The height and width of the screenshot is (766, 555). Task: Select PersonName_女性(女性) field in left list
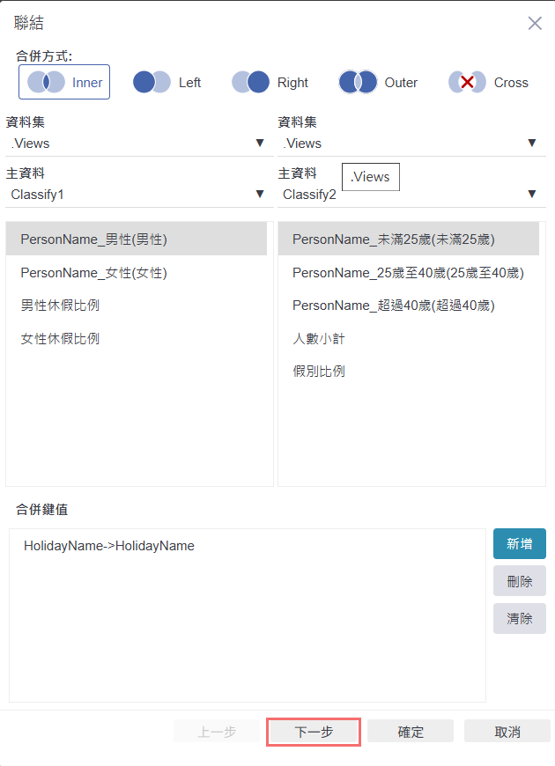[93, 273]
